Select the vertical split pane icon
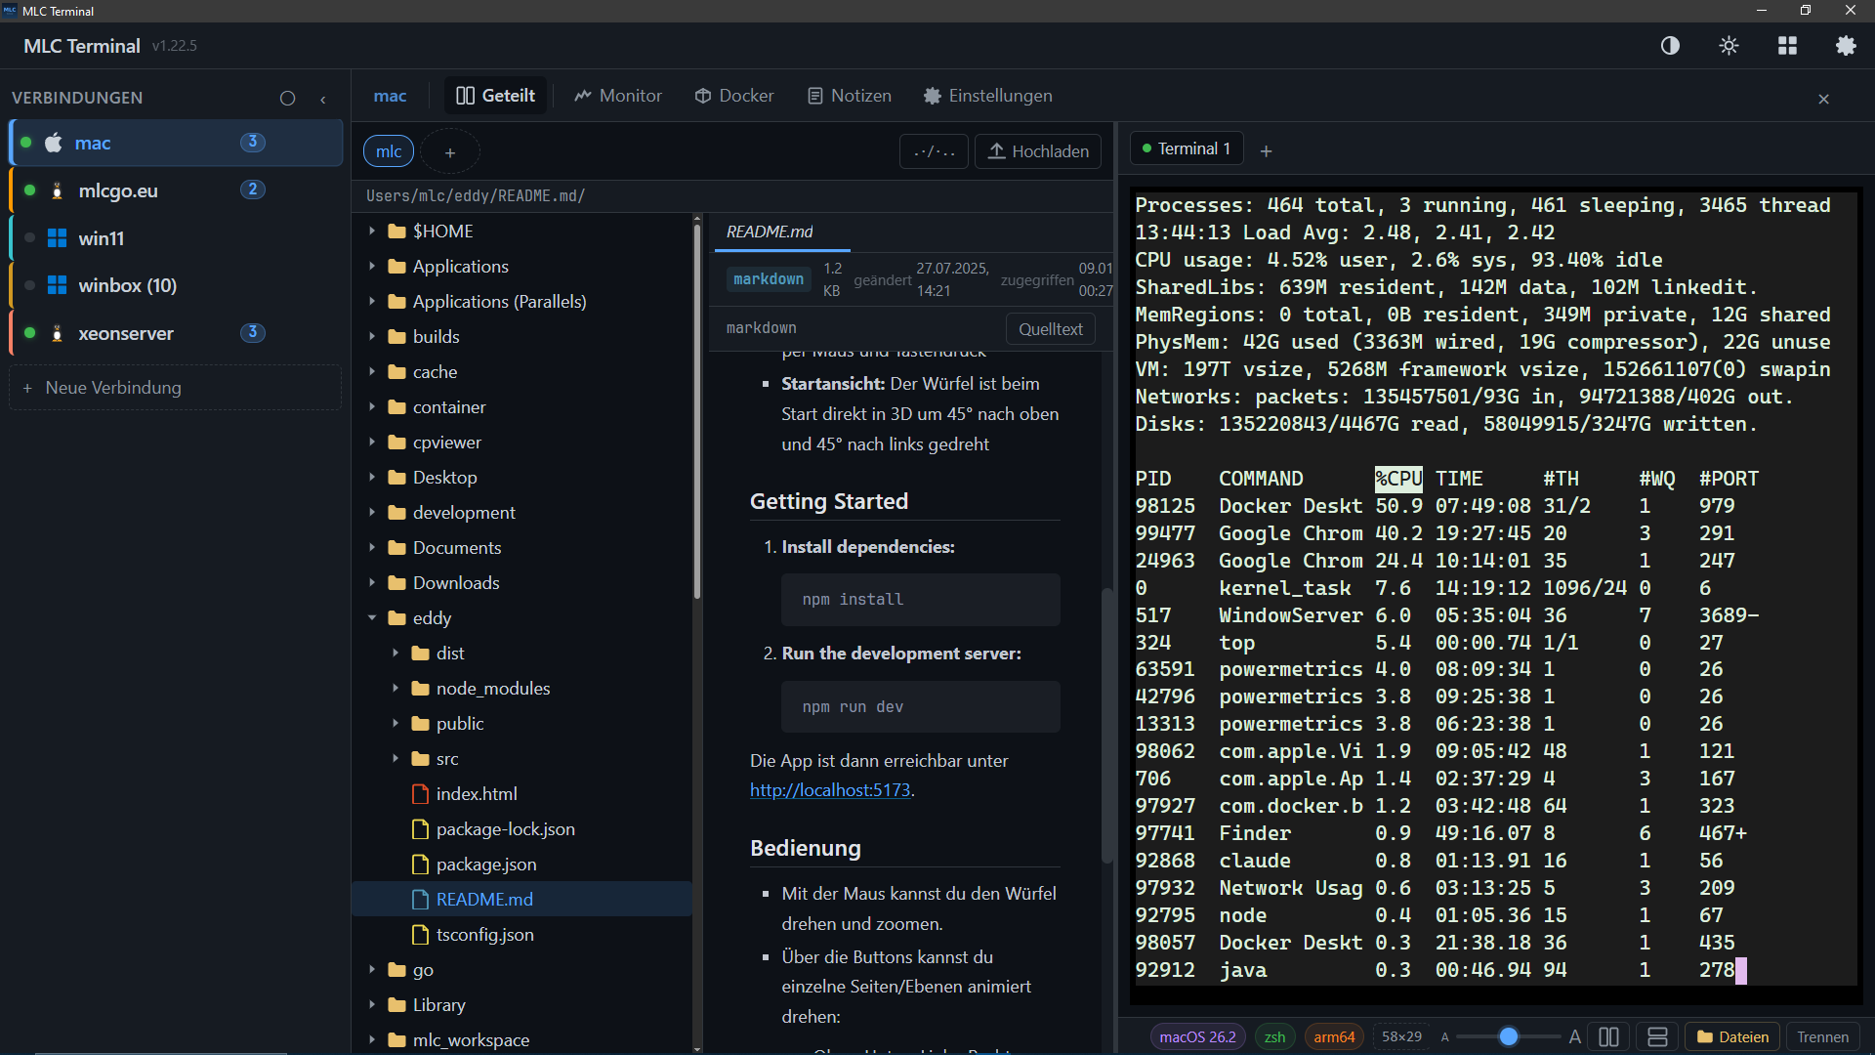Image resolution: width=1875 pixels, height=1055 pixels. [1609, 1036]
